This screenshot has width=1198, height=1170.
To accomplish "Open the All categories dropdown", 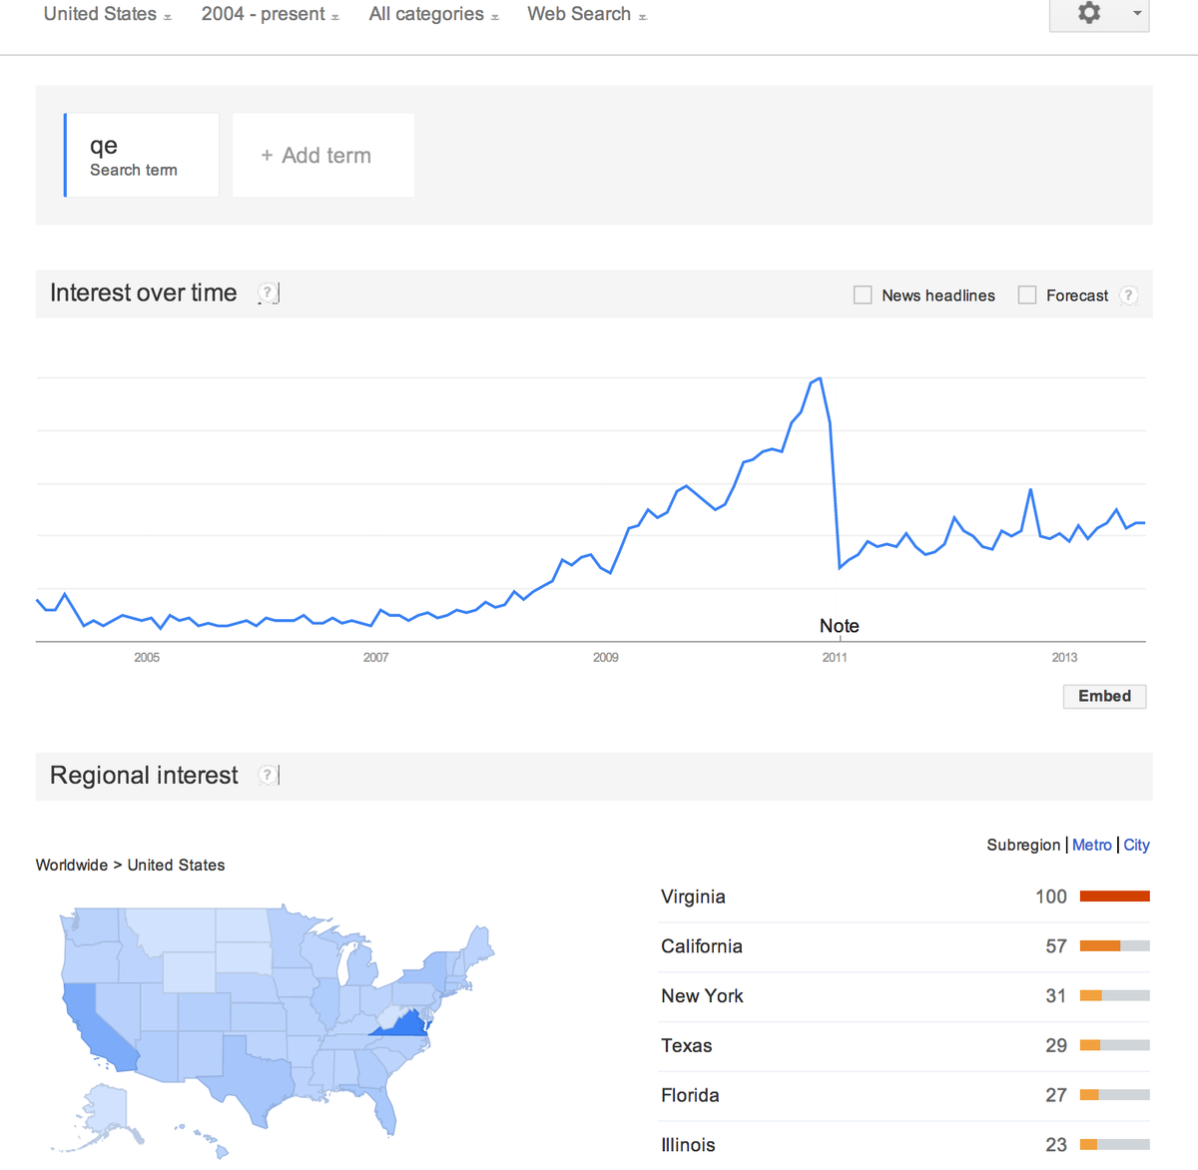I will pyautogui.click(x=433, y=14).
